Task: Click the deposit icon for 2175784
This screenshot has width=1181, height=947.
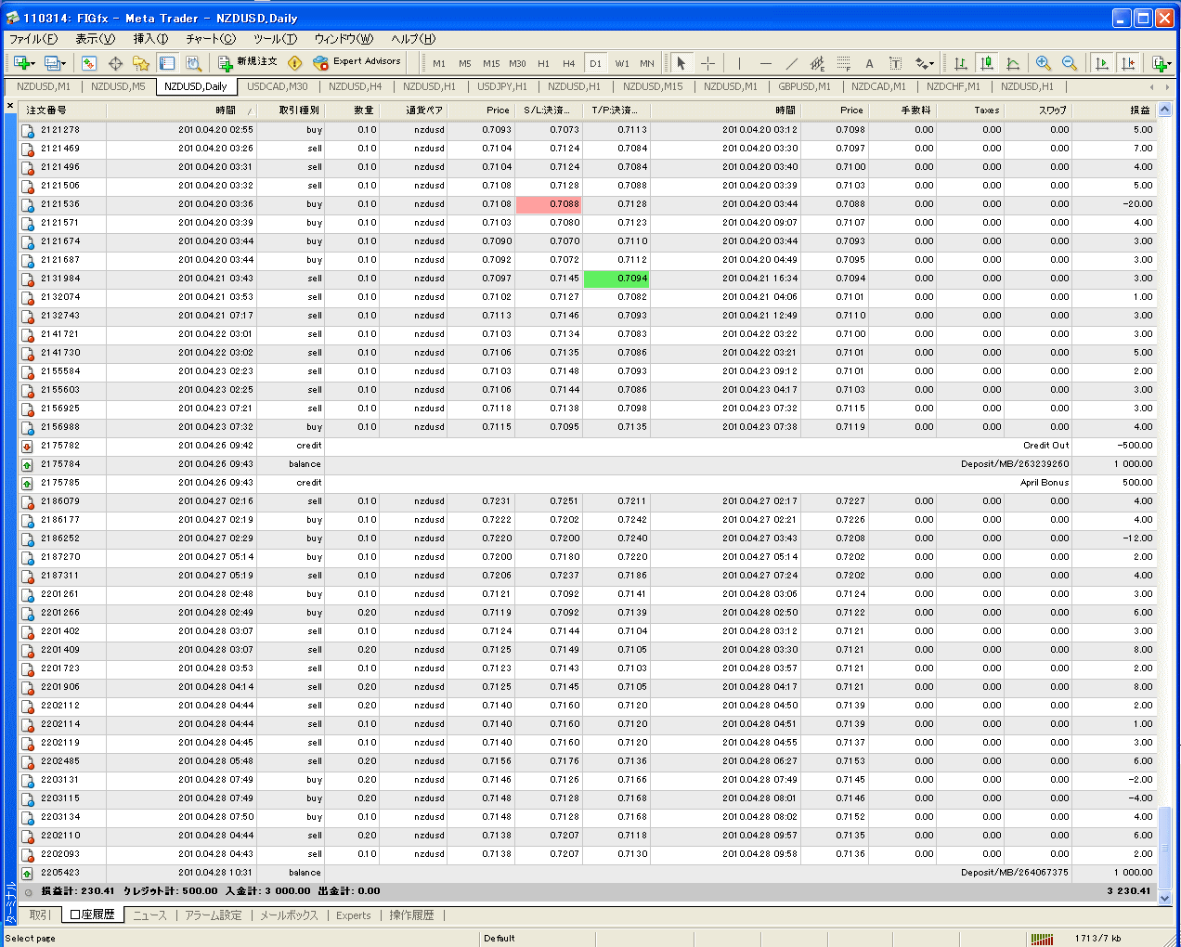Action: [x=28, y=464]
